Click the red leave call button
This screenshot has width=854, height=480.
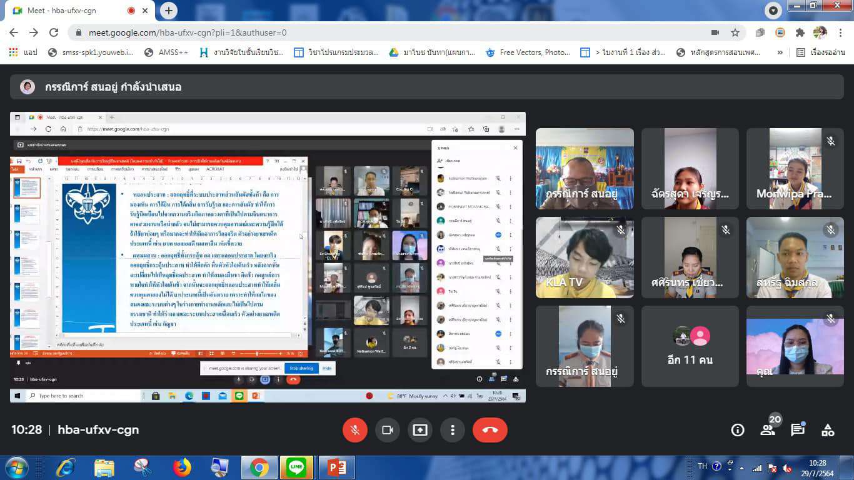pos(490,430)
